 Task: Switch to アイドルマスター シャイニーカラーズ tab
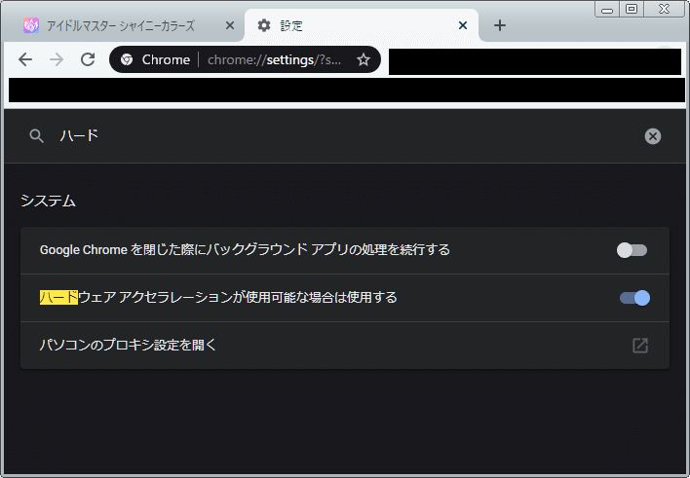123,25
